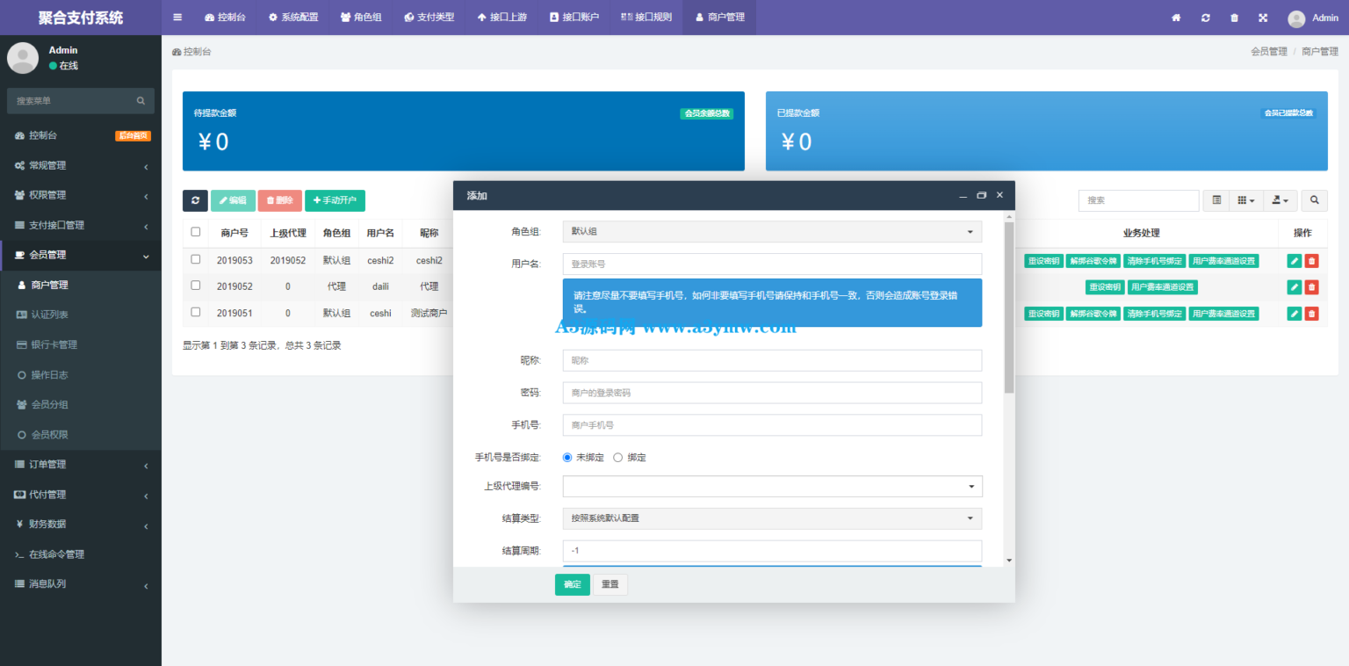Viewport: 1349px width, 666px height.
Task: Click the 确定 button in dialog
Action: (x=573, y=585)
